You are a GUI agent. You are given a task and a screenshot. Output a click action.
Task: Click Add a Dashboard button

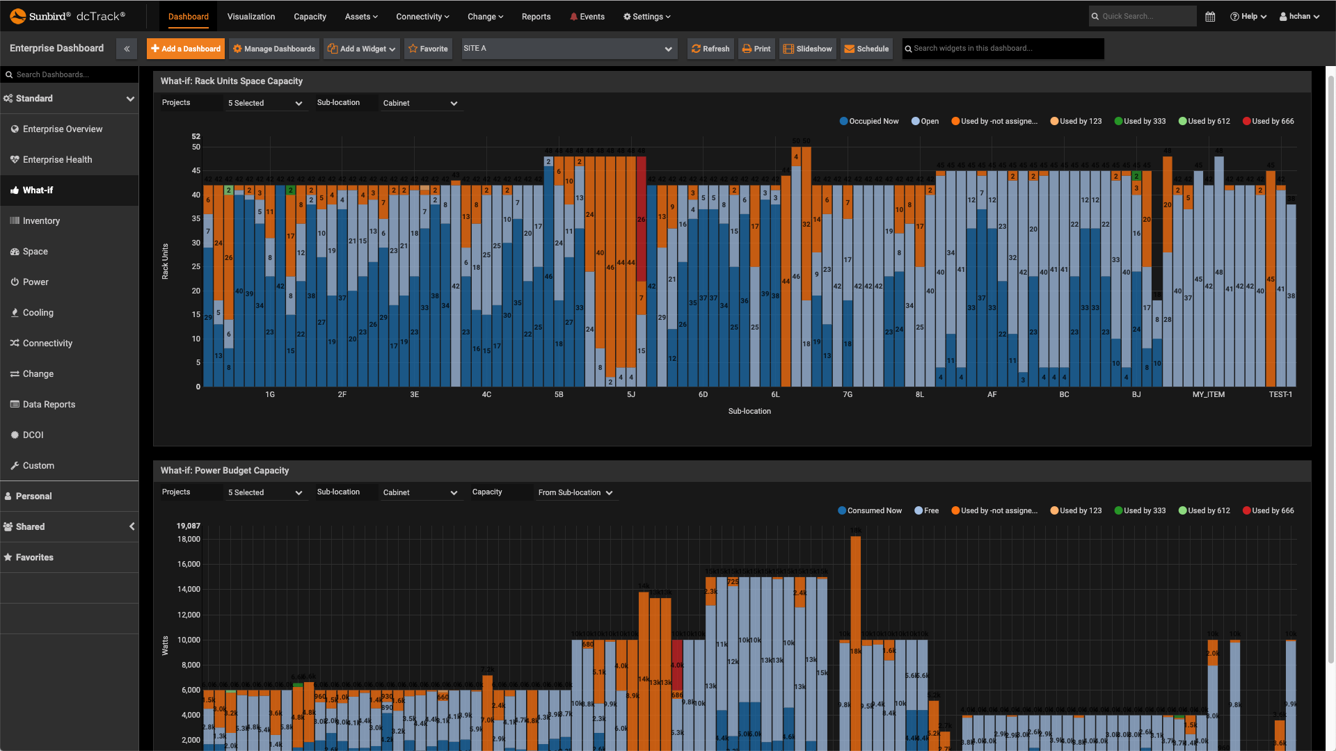(x=186, y=49)
